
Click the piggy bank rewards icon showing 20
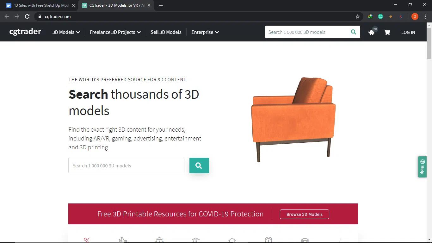pos(371,32)
